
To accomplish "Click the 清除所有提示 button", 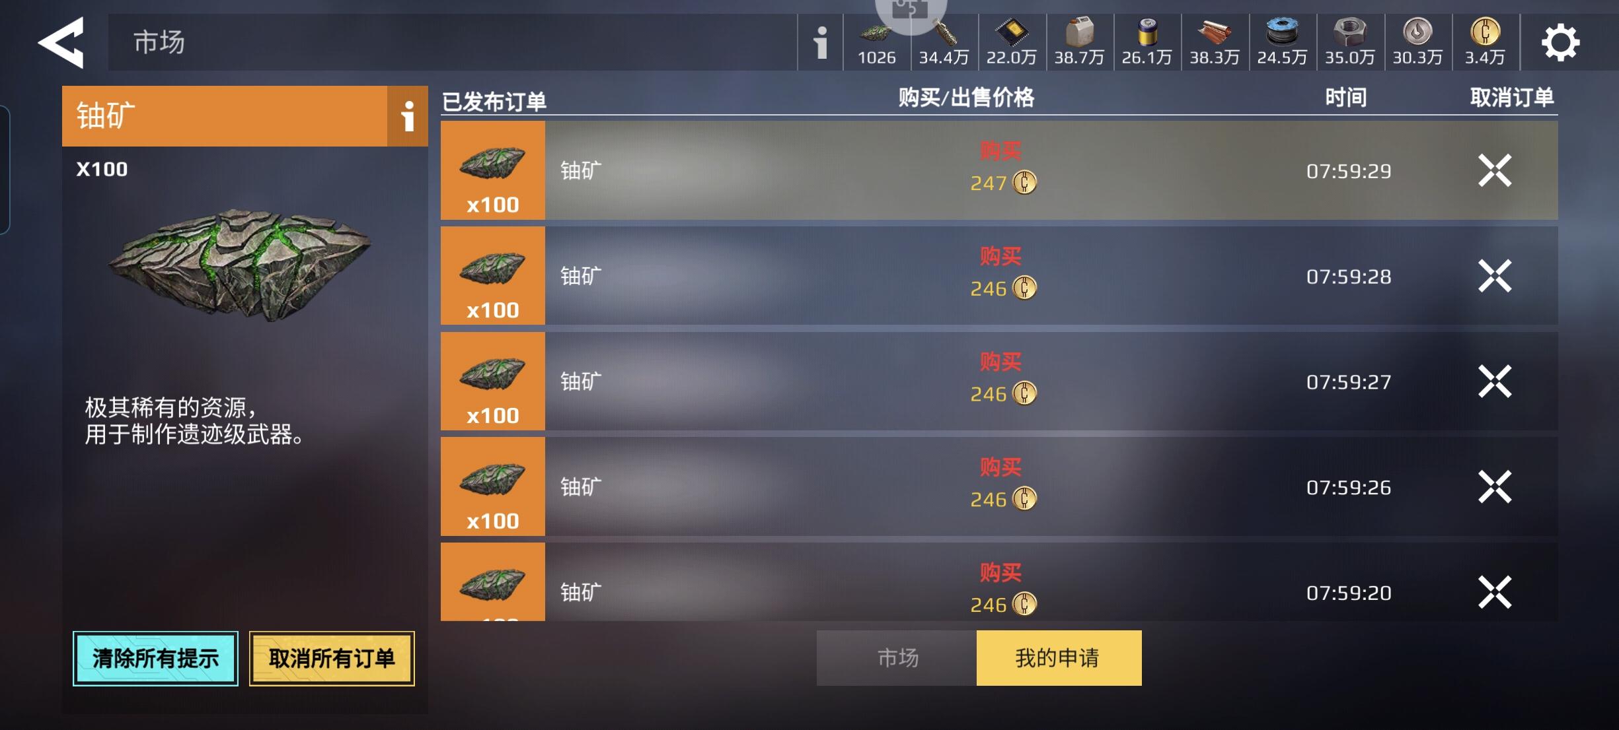I will pos(155,659).
